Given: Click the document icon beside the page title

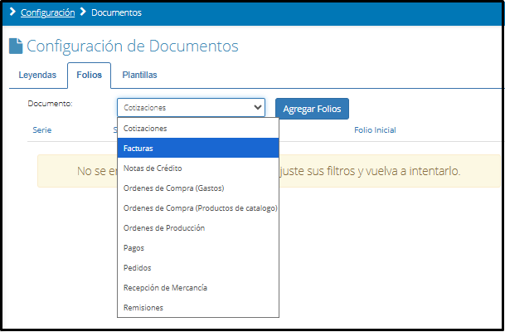Looking at the screenshot, I should tap(16, 46).
